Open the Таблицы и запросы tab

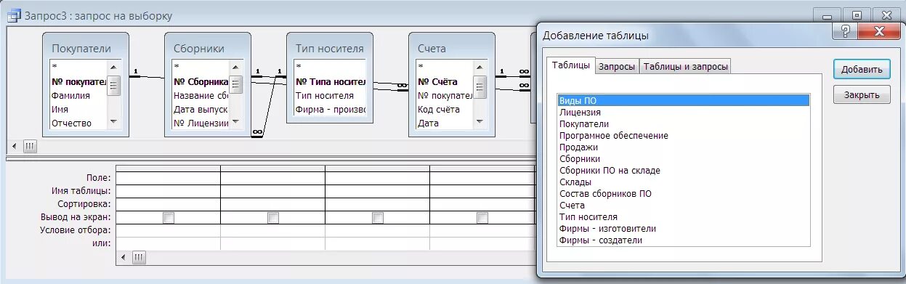point(684,66)
